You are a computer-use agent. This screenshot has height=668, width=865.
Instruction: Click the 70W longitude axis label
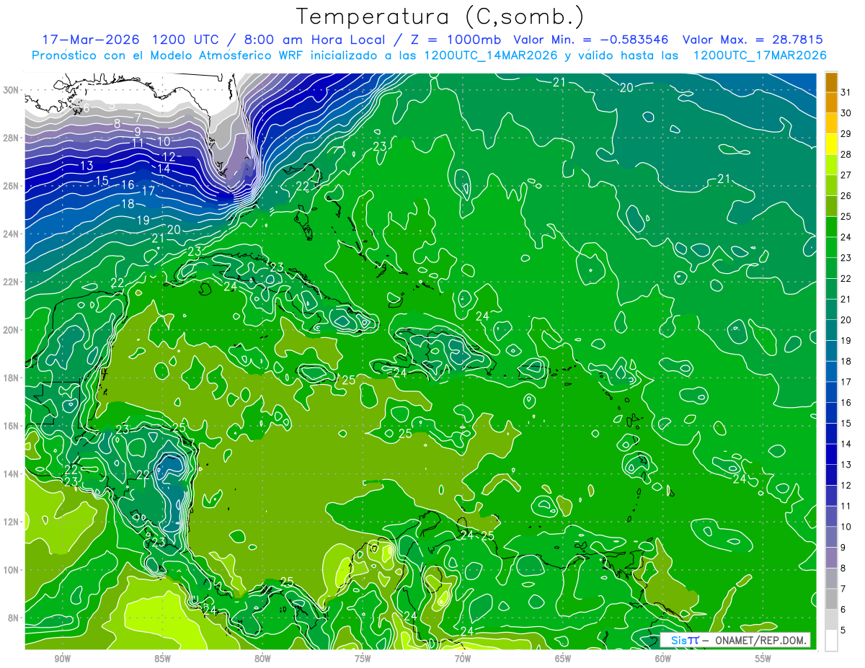point(463,659)
